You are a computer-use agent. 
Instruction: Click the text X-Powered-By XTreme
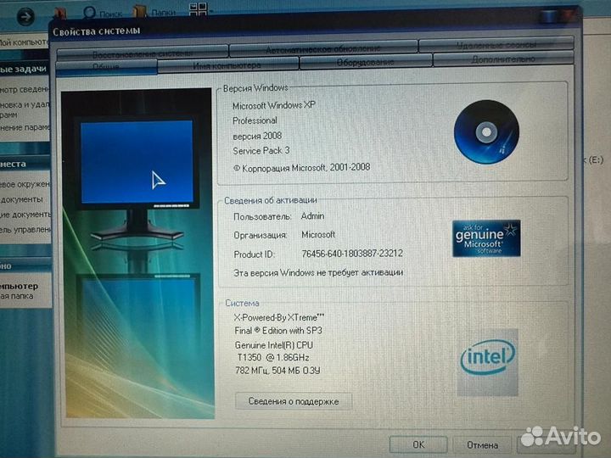point(279,317)
